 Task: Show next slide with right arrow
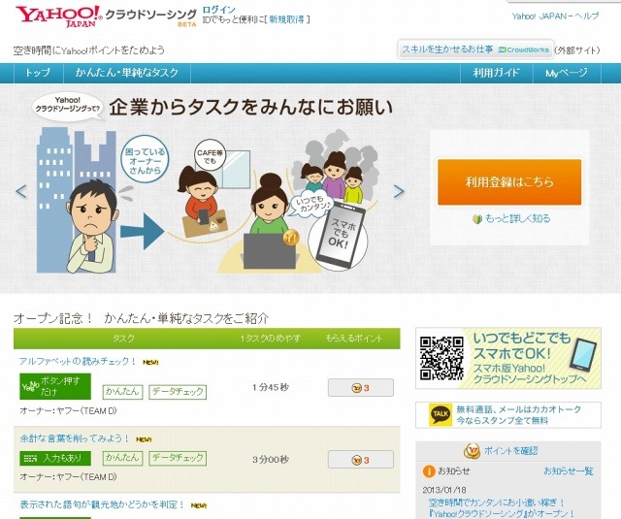pos(399,192)
